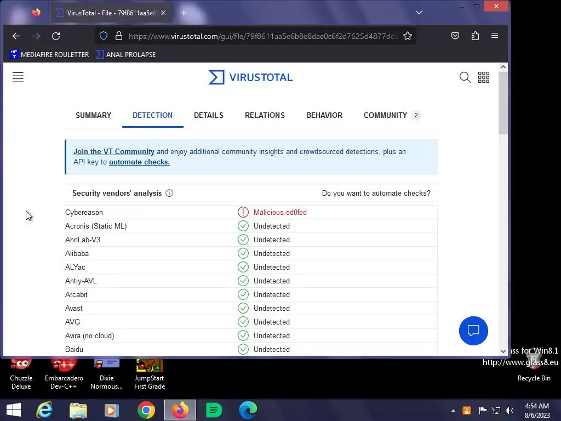Click the tracking protection shield icon
Image resolution: width=561 pixels, height=421 pixels.
pos(104,36)
